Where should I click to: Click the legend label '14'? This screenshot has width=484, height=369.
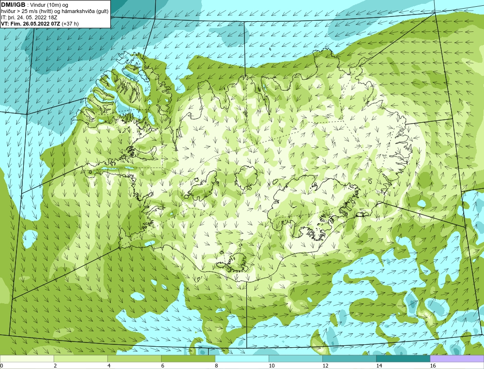click(379, 366)
